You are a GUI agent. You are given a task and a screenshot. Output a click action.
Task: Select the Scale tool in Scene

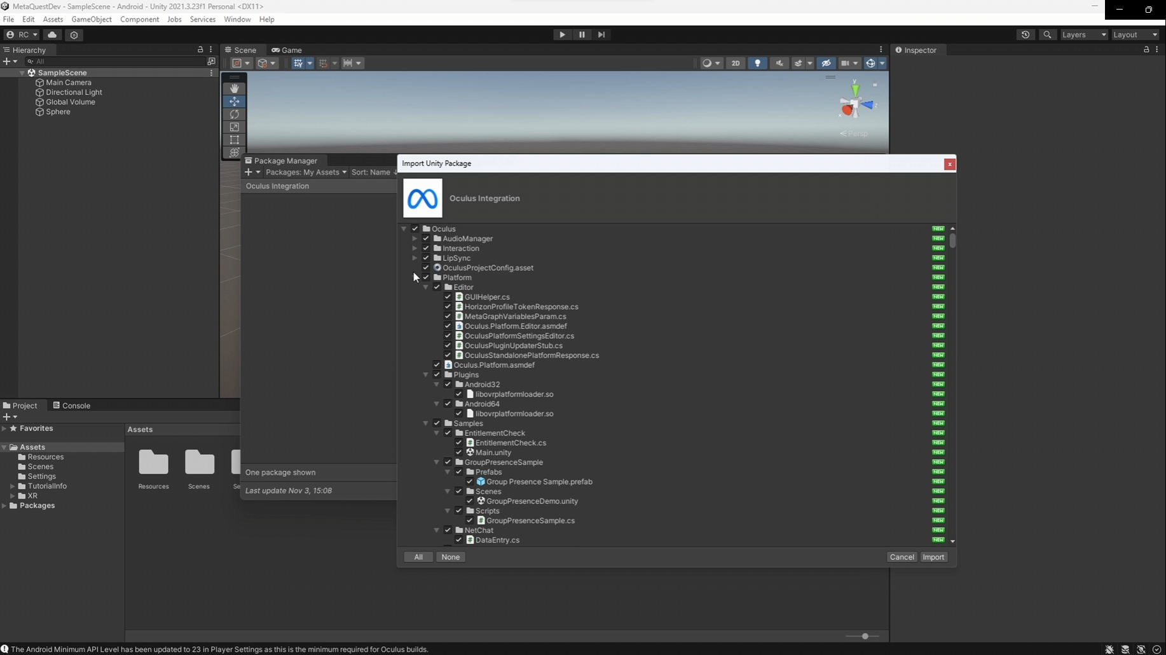click(x=235, y=127)
